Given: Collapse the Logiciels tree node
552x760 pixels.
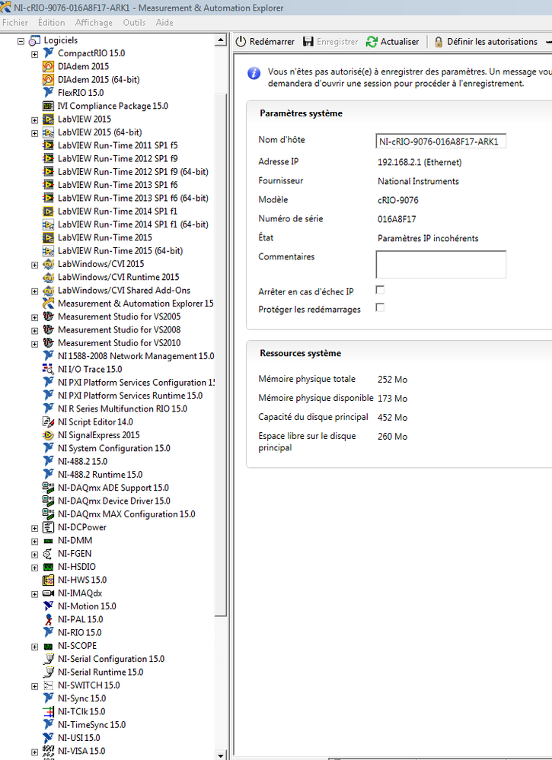Looking at the screenshot, I should point(21,41).
